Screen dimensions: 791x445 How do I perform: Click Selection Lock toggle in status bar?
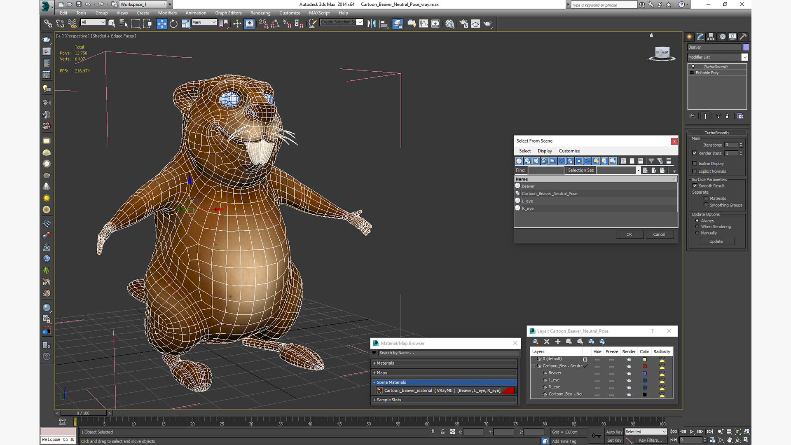click(x=442, y=432)
